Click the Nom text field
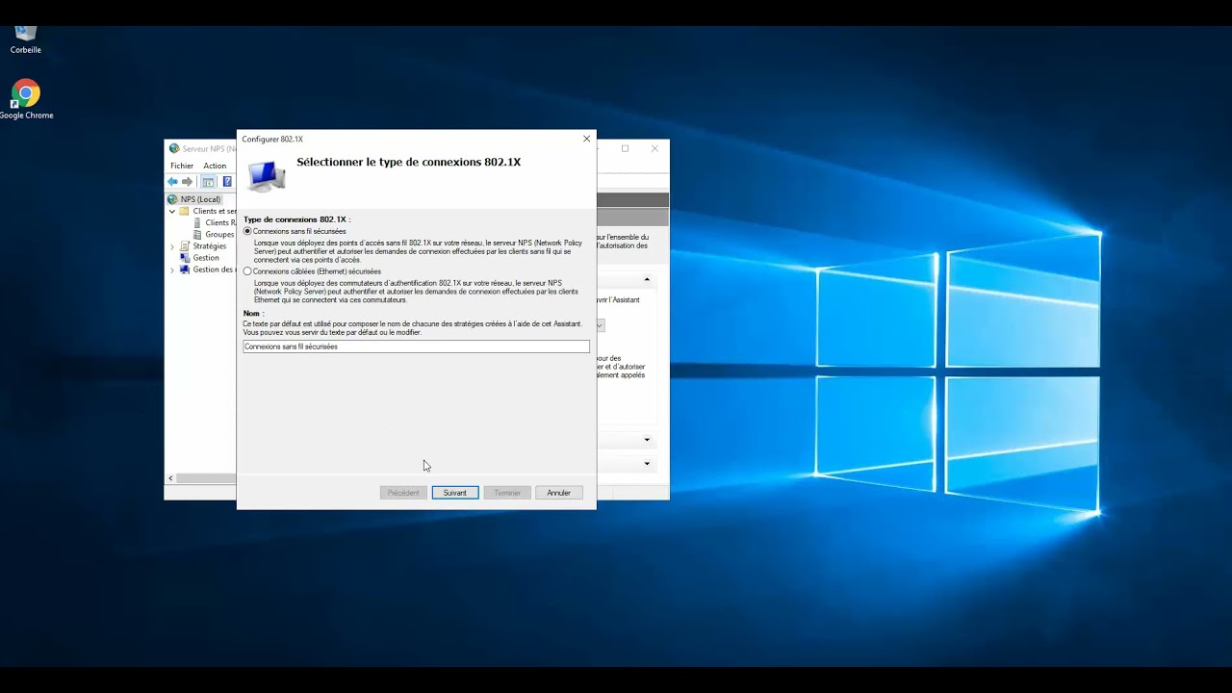 coord(416,346)
